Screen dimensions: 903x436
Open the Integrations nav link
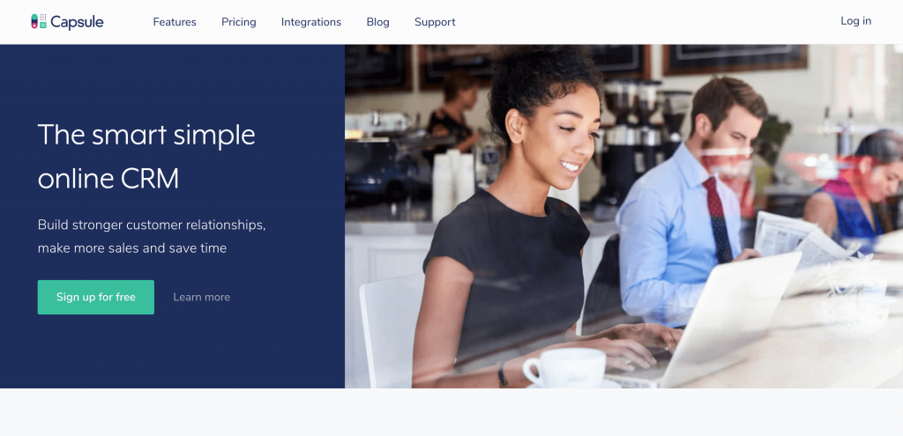click(x=311, y=22)
